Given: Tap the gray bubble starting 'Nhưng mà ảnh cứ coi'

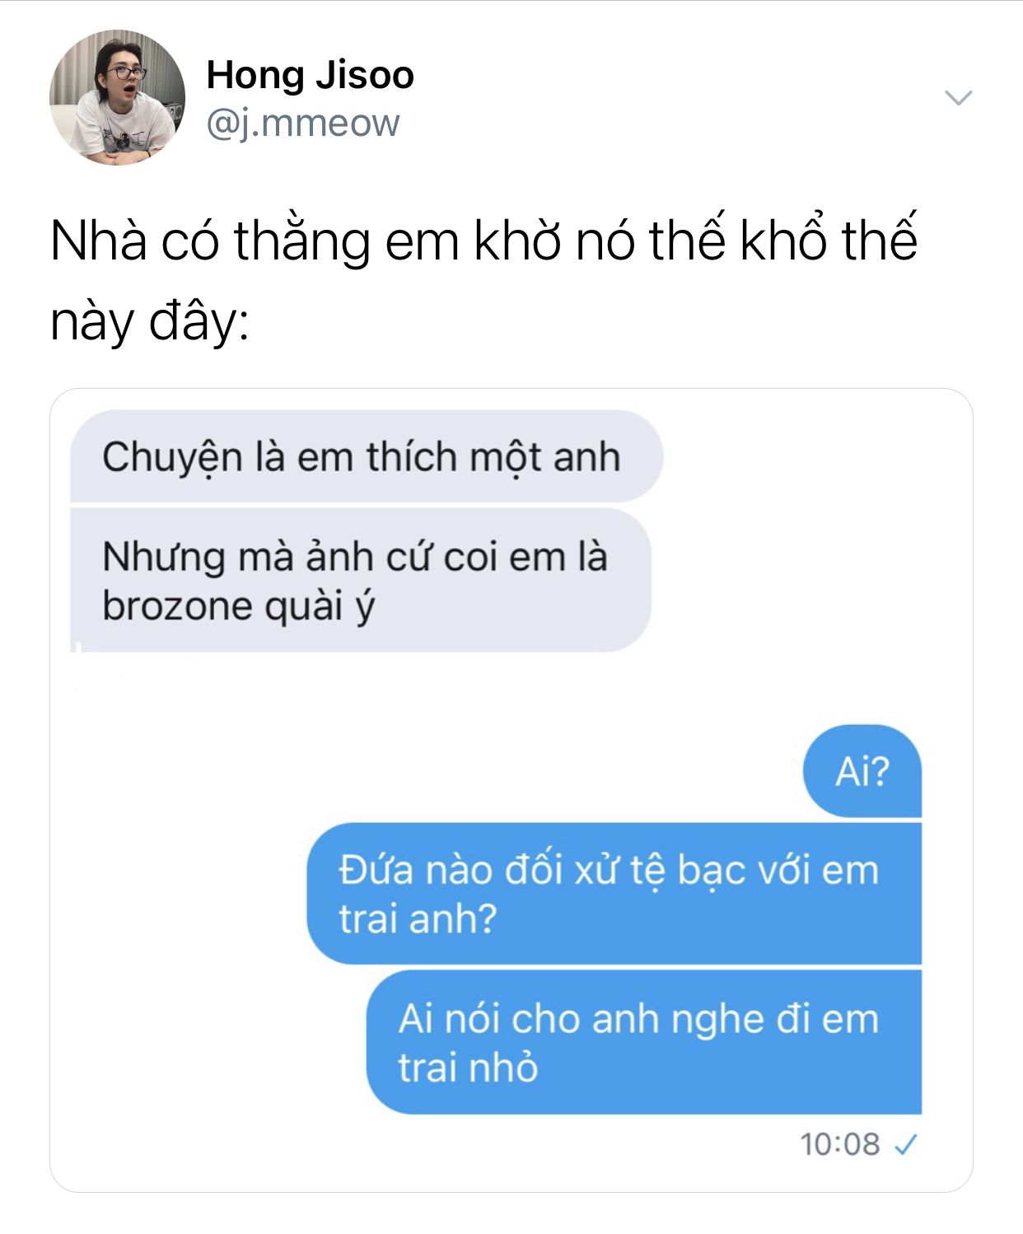Looking at the screenshot, I should click(361, 581).
